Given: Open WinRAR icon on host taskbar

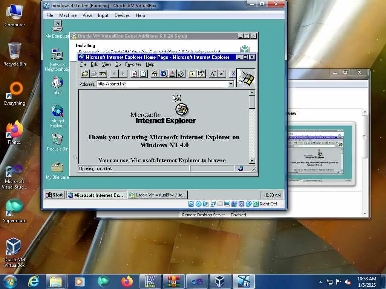Looking at the screenshot, I should point(173,281).
